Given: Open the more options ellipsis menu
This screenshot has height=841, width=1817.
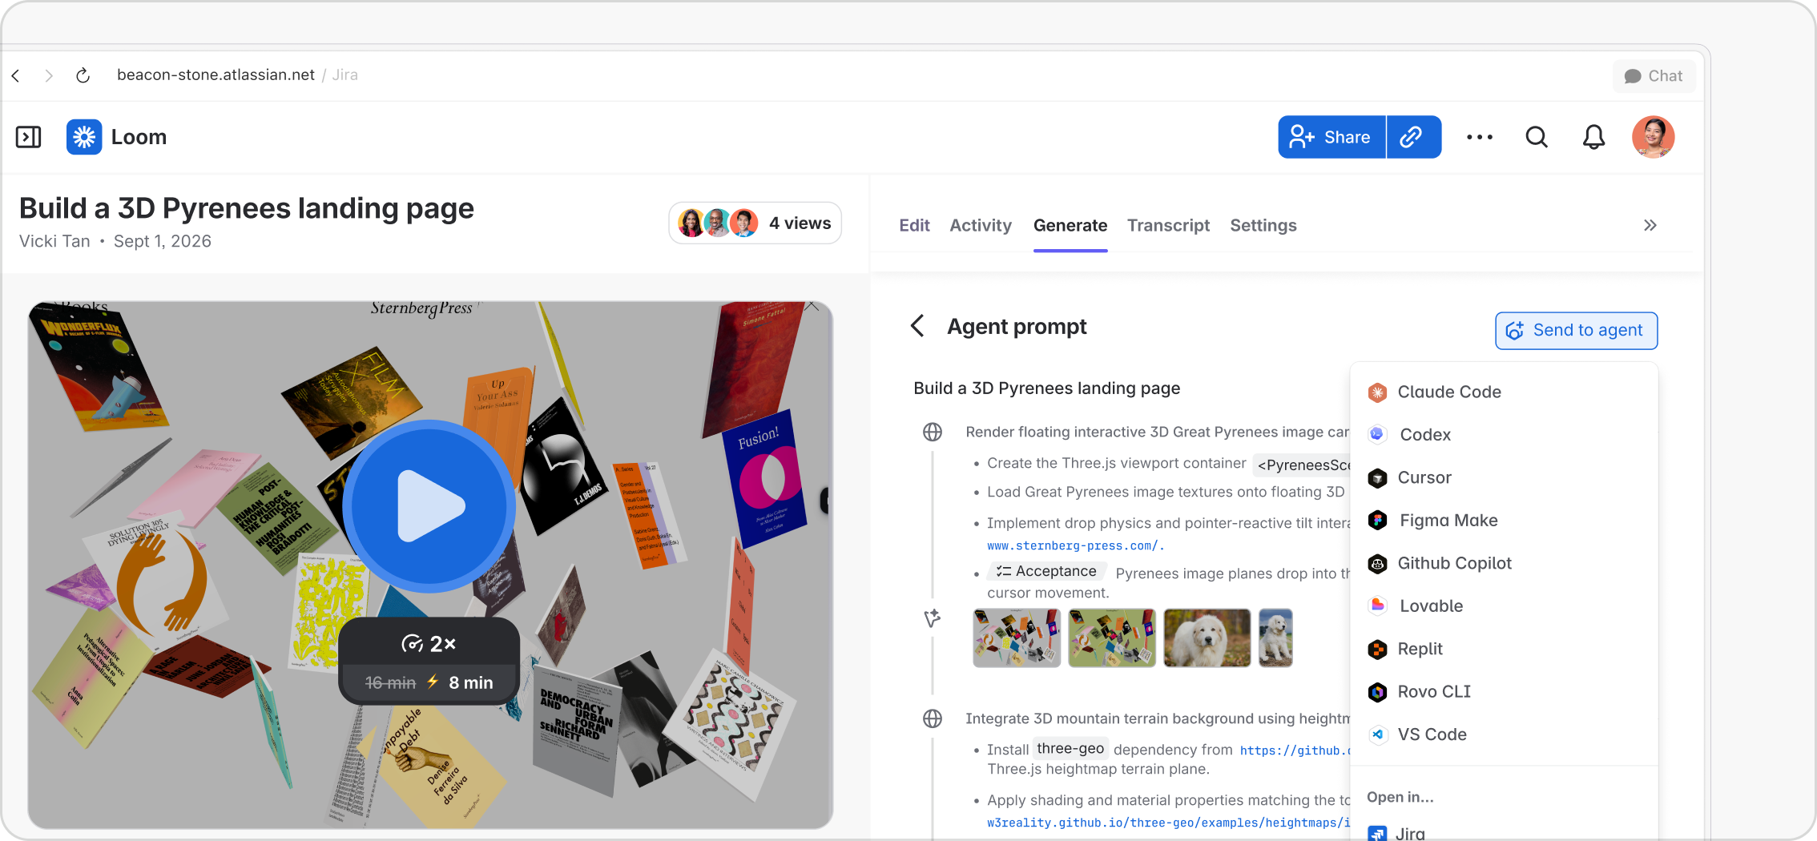Looking at the screenshot, I should click(x=1480, y=137).
